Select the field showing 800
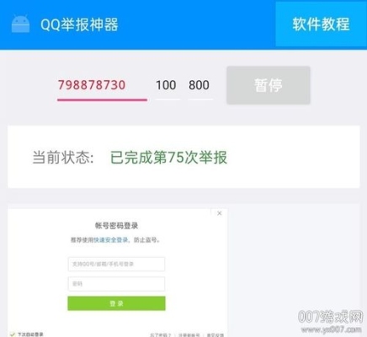This screenshot has height=337, width=367. pyautogui.click(x=200, y=85)
